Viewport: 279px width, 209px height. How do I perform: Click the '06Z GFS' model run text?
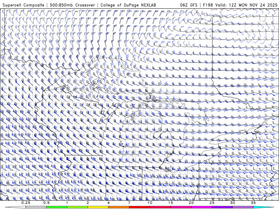[189, 5]
